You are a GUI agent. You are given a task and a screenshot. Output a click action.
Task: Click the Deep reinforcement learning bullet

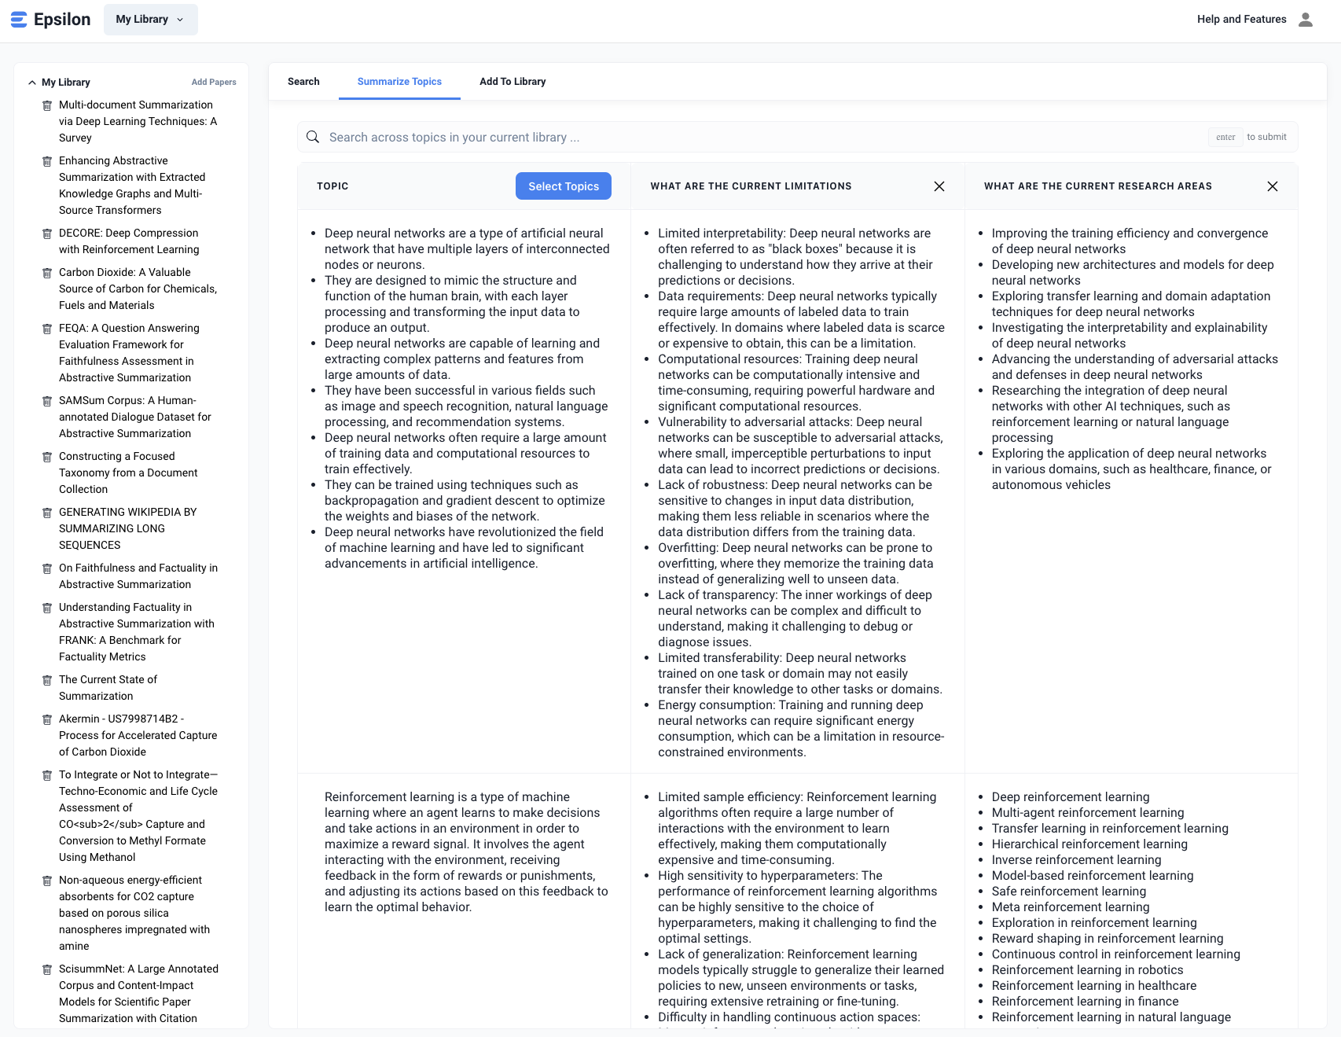(1071, 797)
